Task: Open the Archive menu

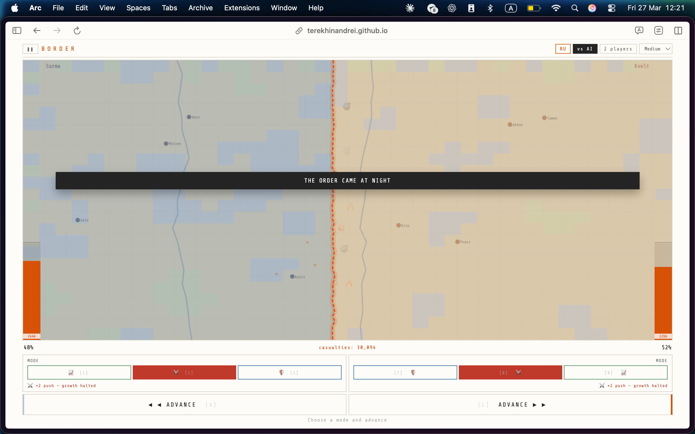Action: point(200,8)
